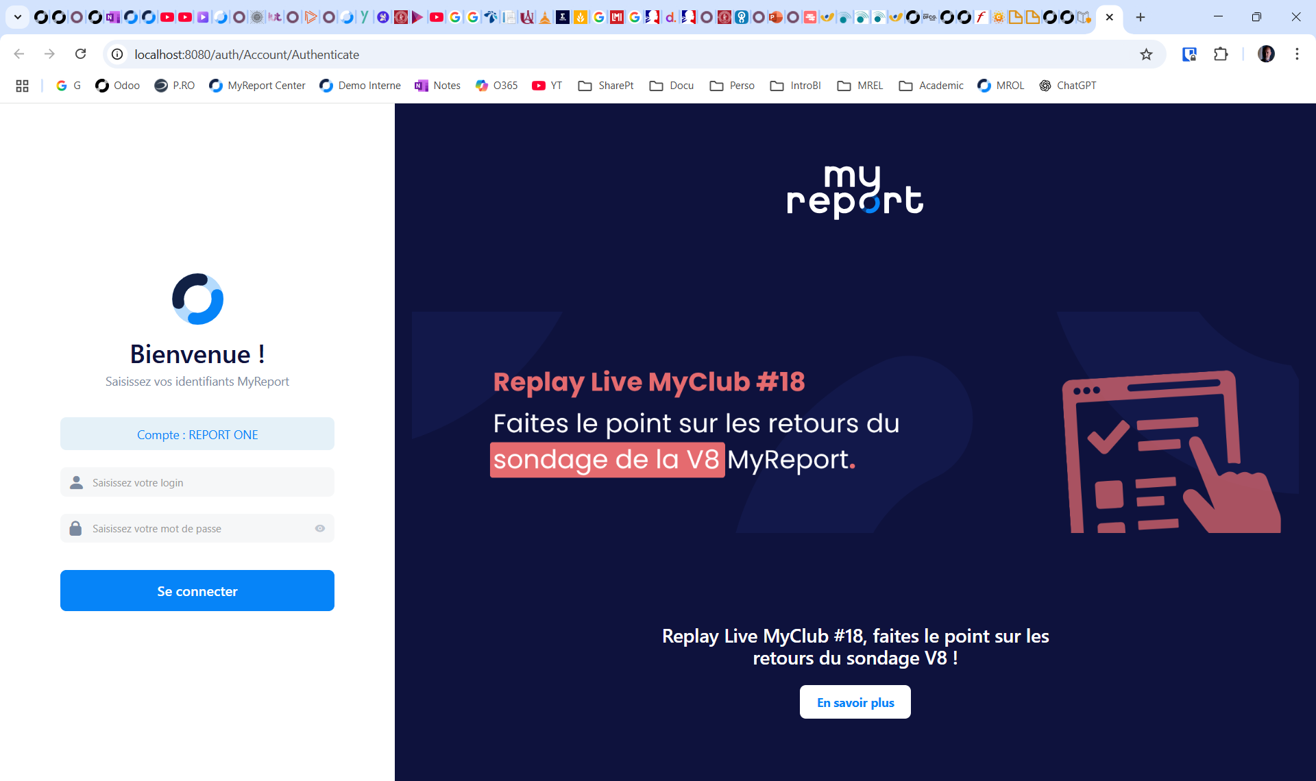The image size is (1316, 781).
Task: Click the browser reload icon
Action: coord(81,54)
